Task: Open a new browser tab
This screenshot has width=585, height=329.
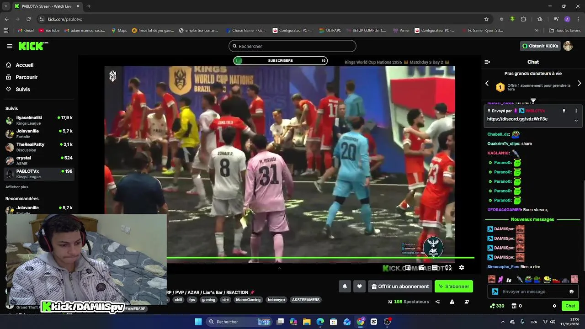Action: [x=89, y=6]
